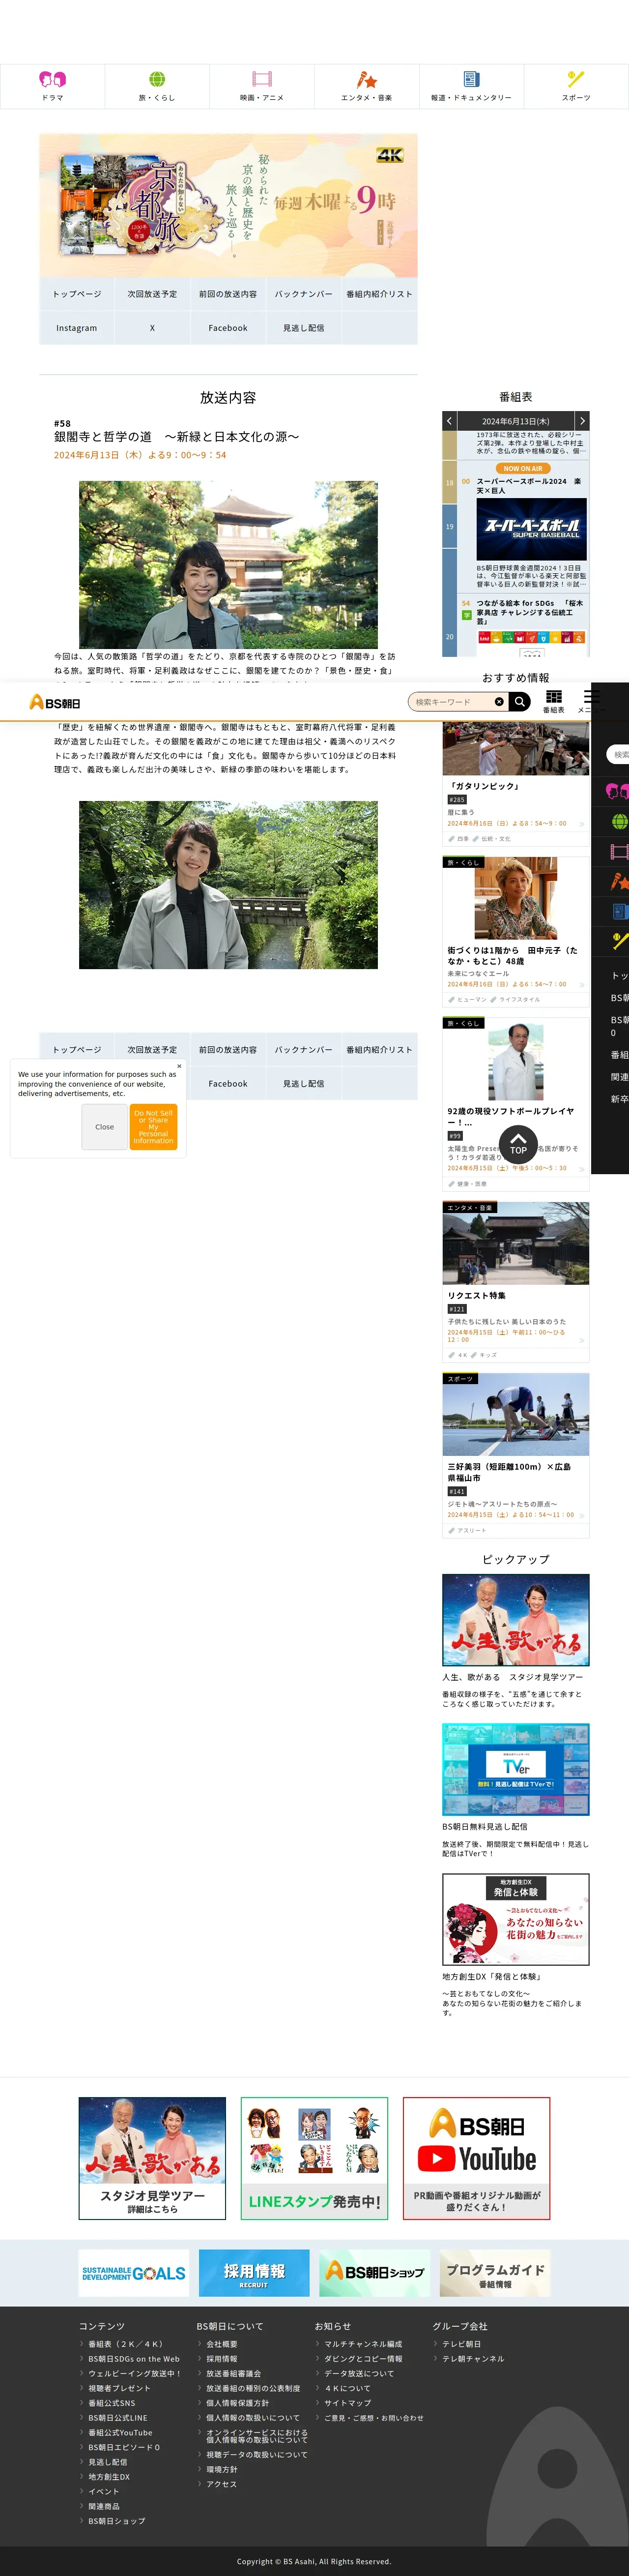Open the TVer 見逃し配信 pickup thumbnail

coord(516,1769)
